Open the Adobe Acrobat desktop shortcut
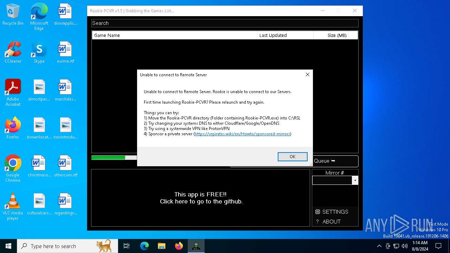Image resolution: width=450 pixels, height=253 pixels. tap(13, 93)
